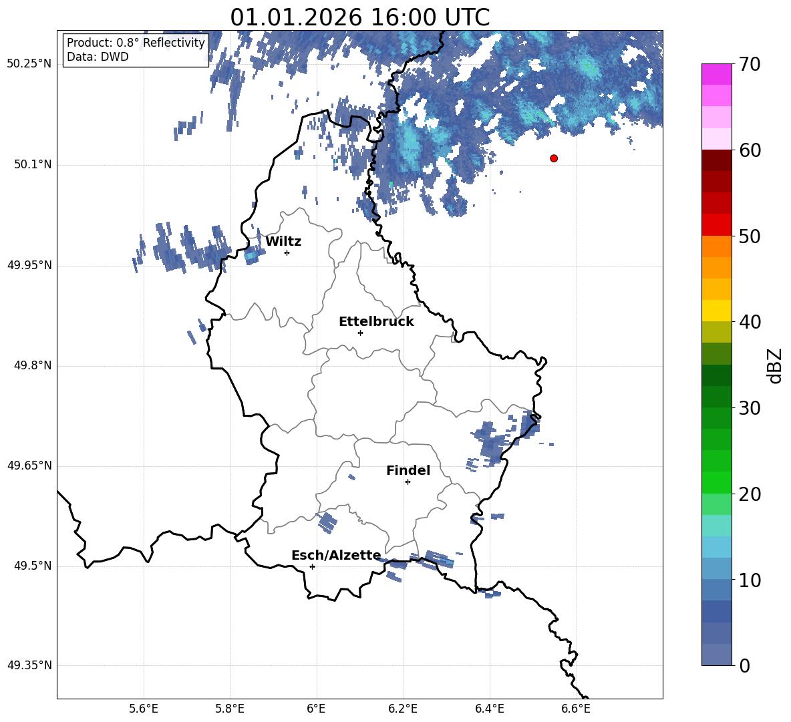791x722 pixels.
Task: Click the 49.35°N latitude label
Action: (29, 665)
